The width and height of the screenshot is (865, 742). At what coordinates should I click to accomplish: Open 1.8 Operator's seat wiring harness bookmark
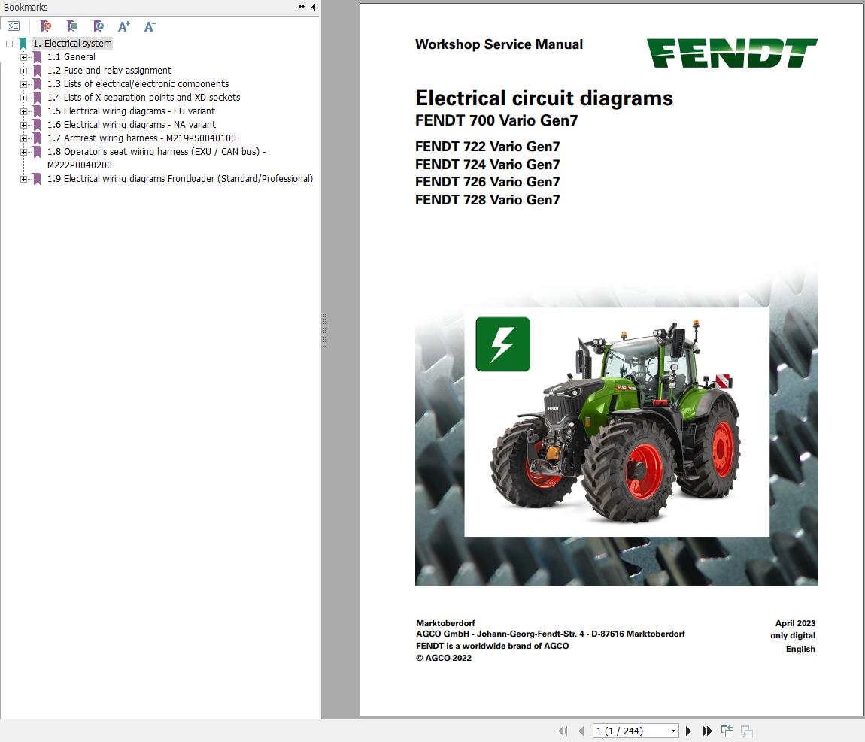pos(156,158)
